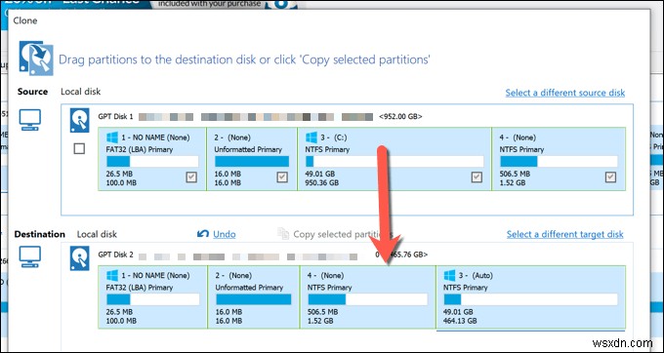Click '1.52 GB' size on source partition 4
Screen dimensions: 664x353
[x=513, y=183]
